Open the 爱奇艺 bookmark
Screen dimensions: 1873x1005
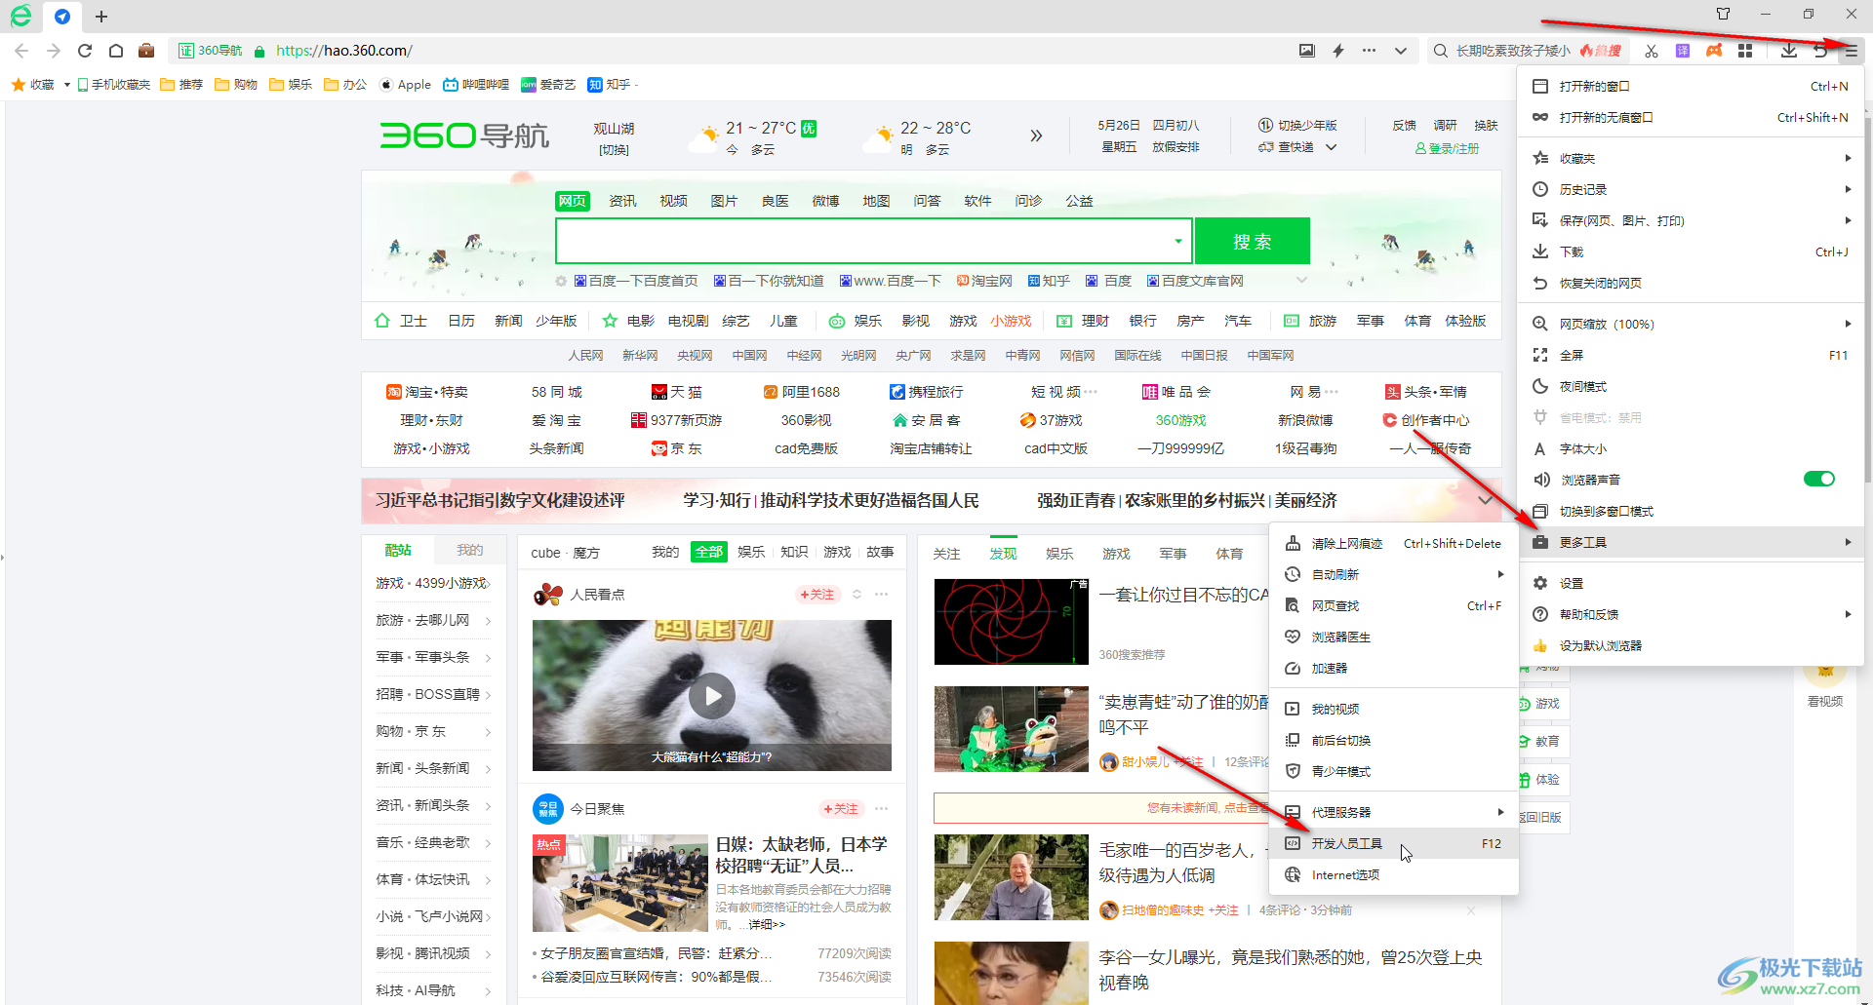(x=548, y=85)
